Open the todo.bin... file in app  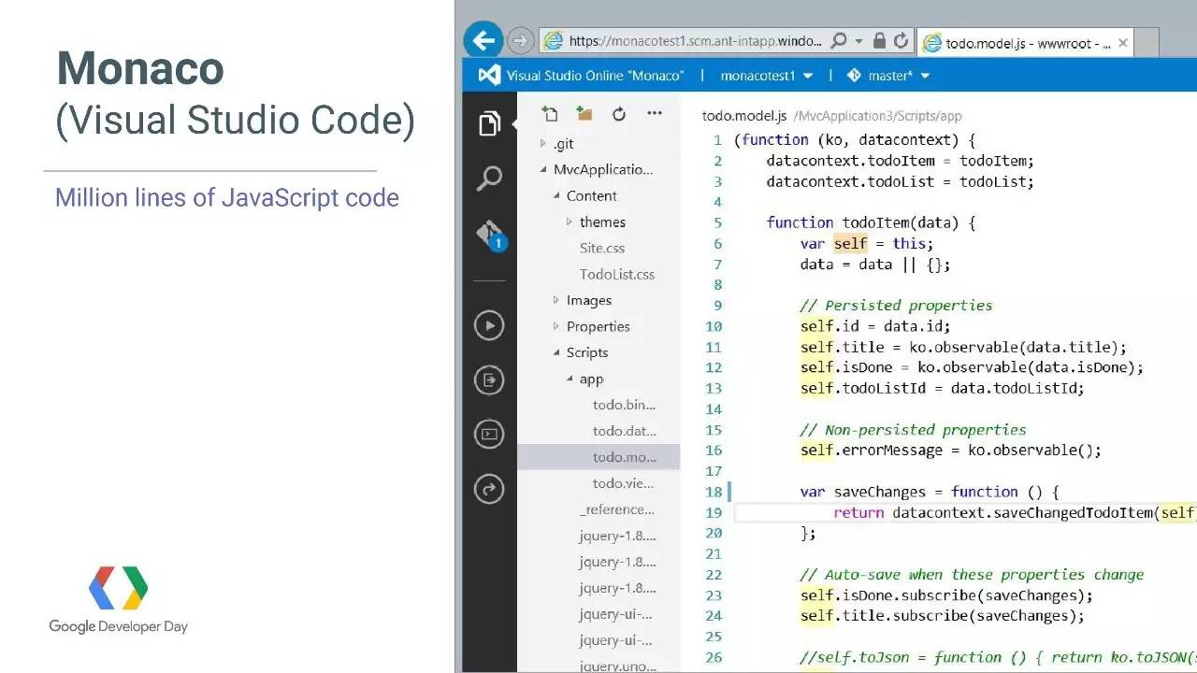tap(624, 406)
